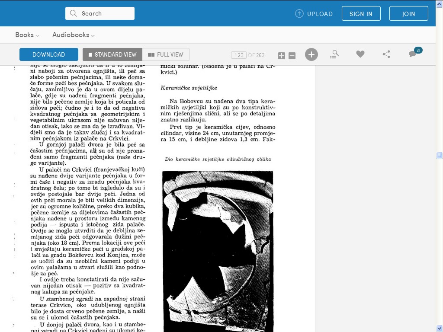Image resolution: width=443 pixels, height=332 pixels.
Task: Click the heart favorite icon
Action: 360,54
